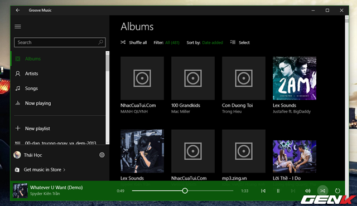
Task: Click Spyder Kiên Trần artist in player bar
Action: coord(45,194)
